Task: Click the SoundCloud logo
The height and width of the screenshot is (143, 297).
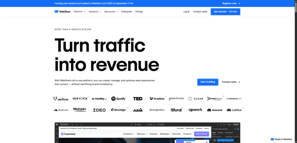Action: click(x=61, y=110)
